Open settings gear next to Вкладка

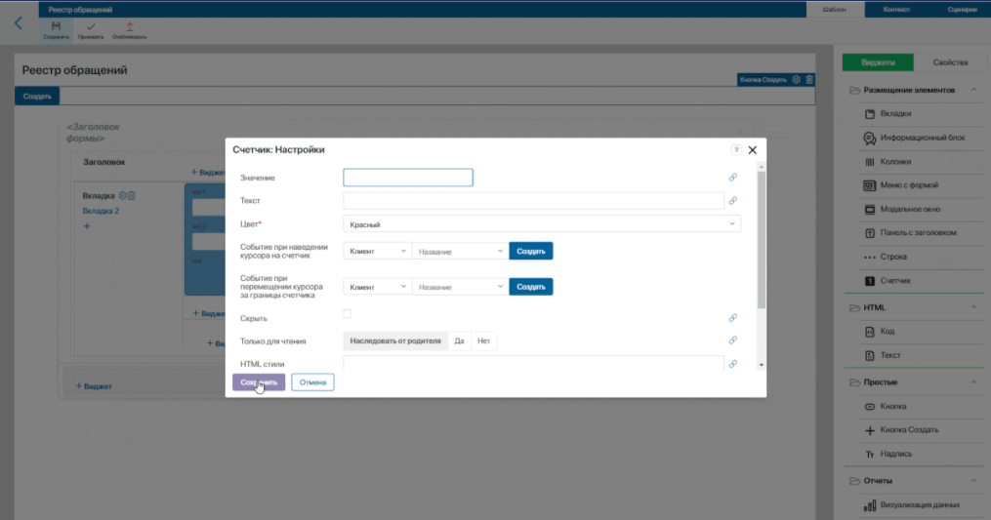[x=123, y=196]
